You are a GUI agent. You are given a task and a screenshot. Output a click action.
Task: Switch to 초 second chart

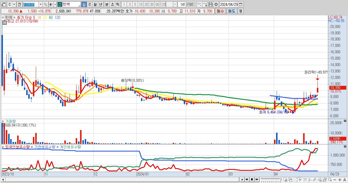[x=112, y=4]
